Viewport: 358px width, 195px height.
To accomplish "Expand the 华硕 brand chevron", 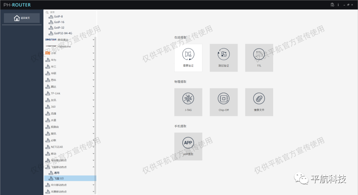I will point(93,73).
